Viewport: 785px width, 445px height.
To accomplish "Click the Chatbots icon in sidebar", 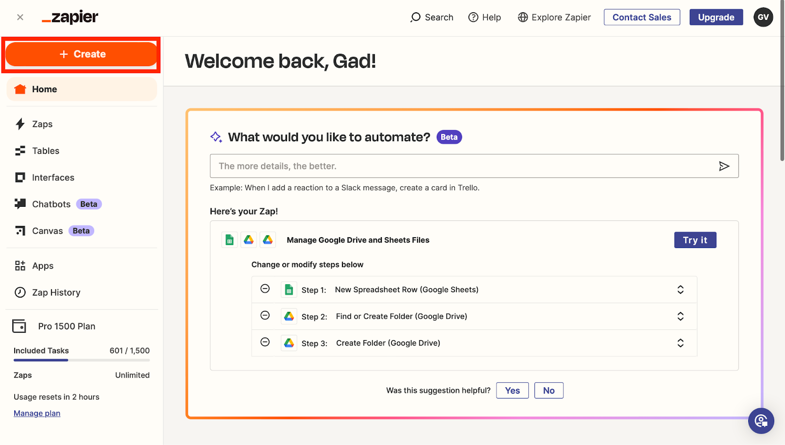I will click(20, 204).
